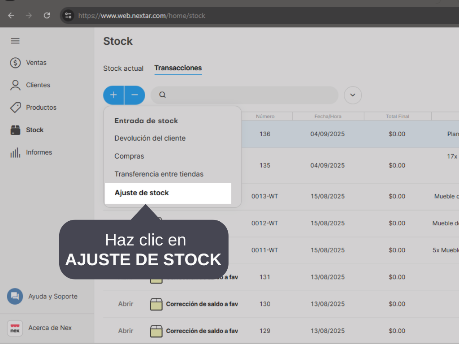Click the Stock label in the sidebar
Screen dimensions: 459x344
(x=35, y=130)
